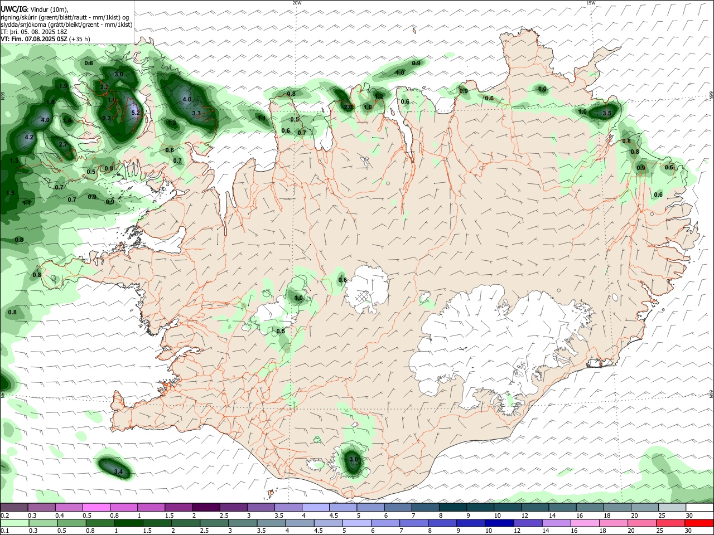Viewport: 714px width, 535px height.
Task: Click the 0.1 label in the legend
Action: (4, 531)
